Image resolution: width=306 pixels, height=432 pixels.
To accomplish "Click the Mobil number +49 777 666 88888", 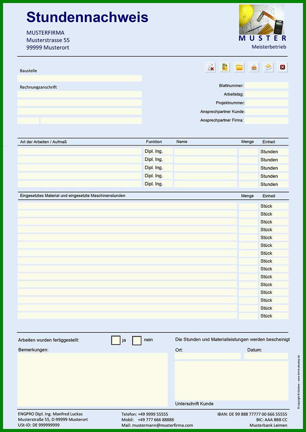I will click(x=156, y=420).
